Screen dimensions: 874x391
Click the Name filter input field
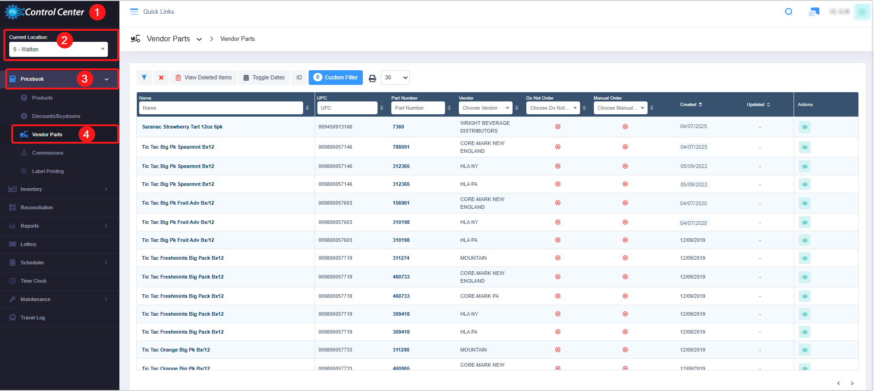(221, 108)
